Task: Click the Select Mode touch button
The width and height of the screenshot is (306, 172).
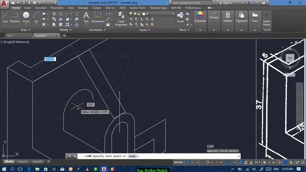Action: [x=267, y=19]
